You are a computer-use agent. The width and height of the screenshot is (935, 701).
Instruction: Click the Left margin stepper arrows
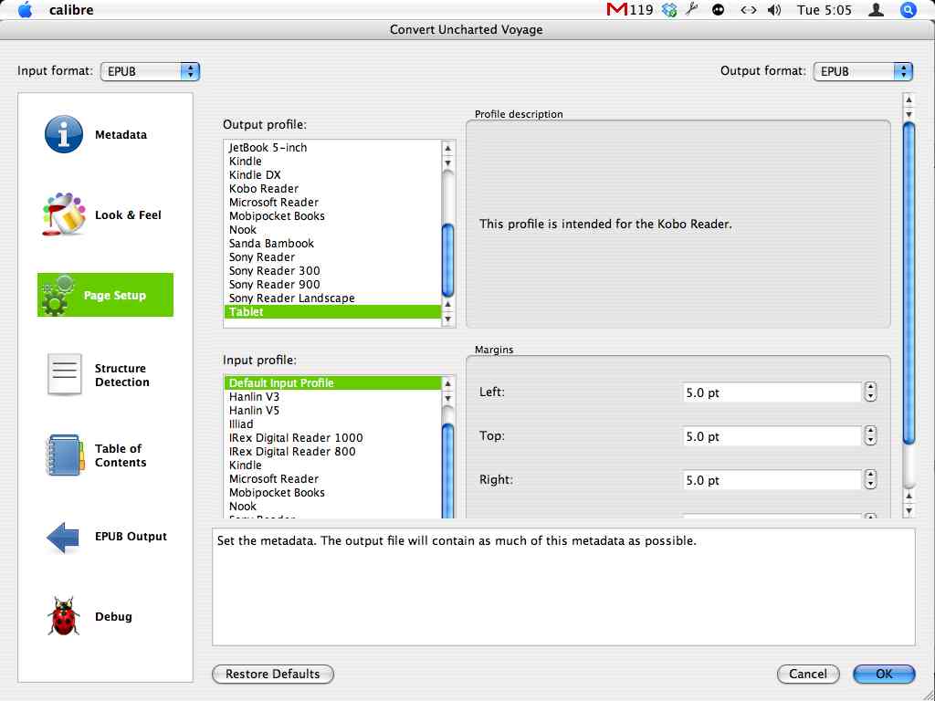tap(870, 392)
